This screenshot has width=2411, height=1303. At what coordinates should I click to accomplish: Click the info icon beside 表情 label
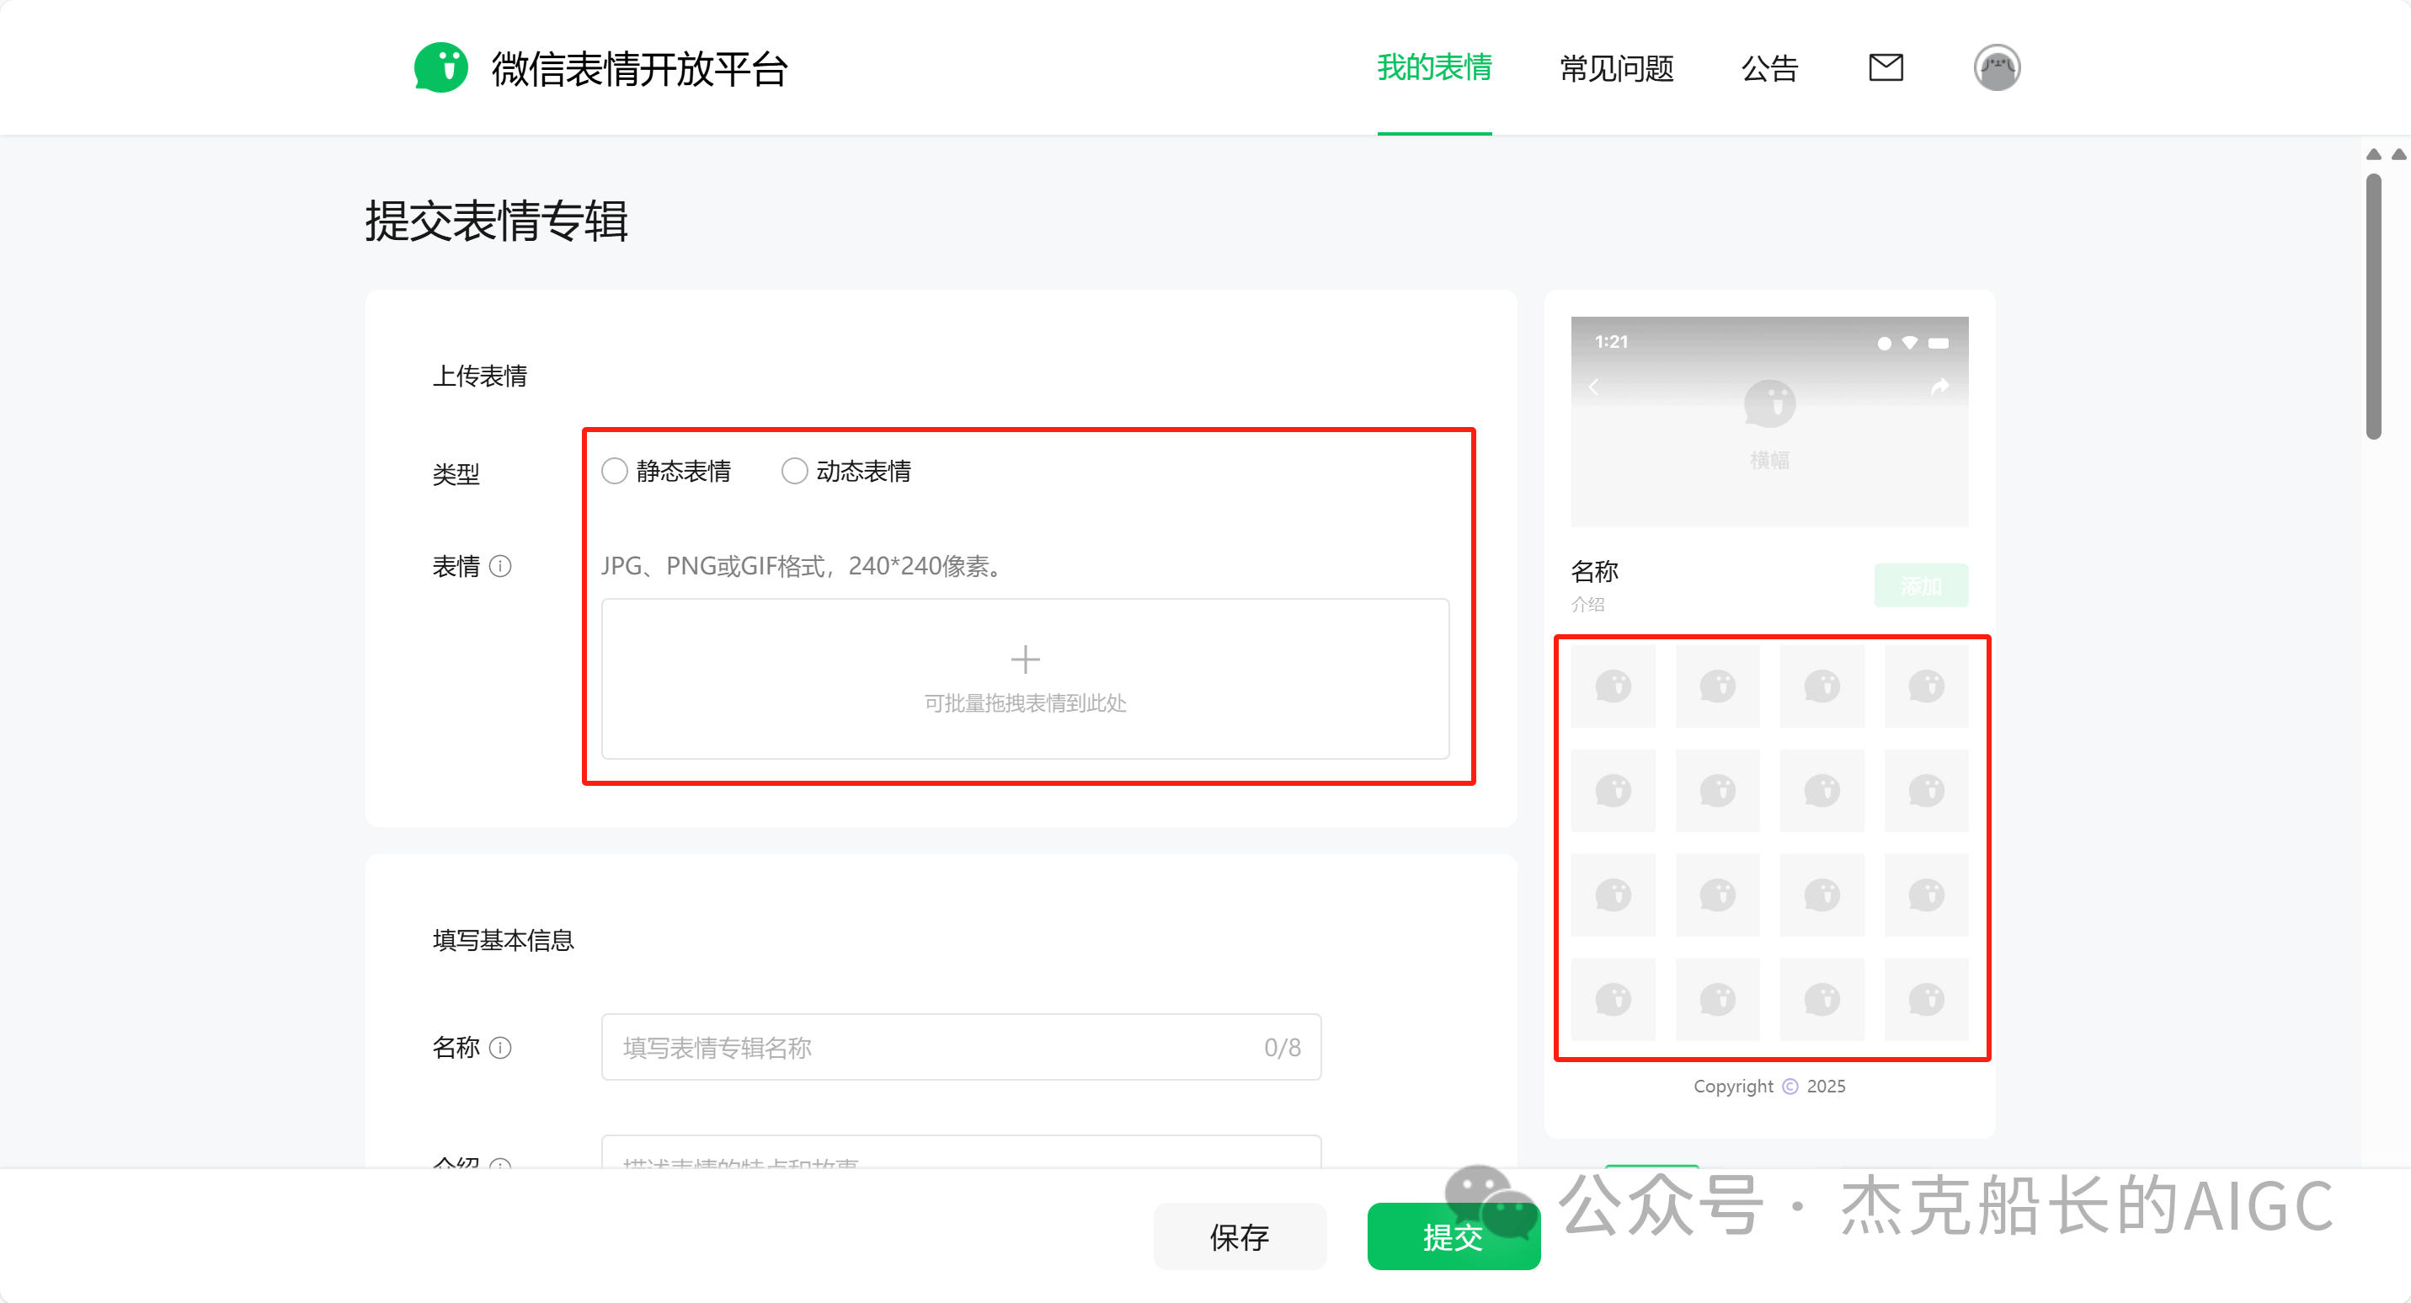tap(503, 566)
